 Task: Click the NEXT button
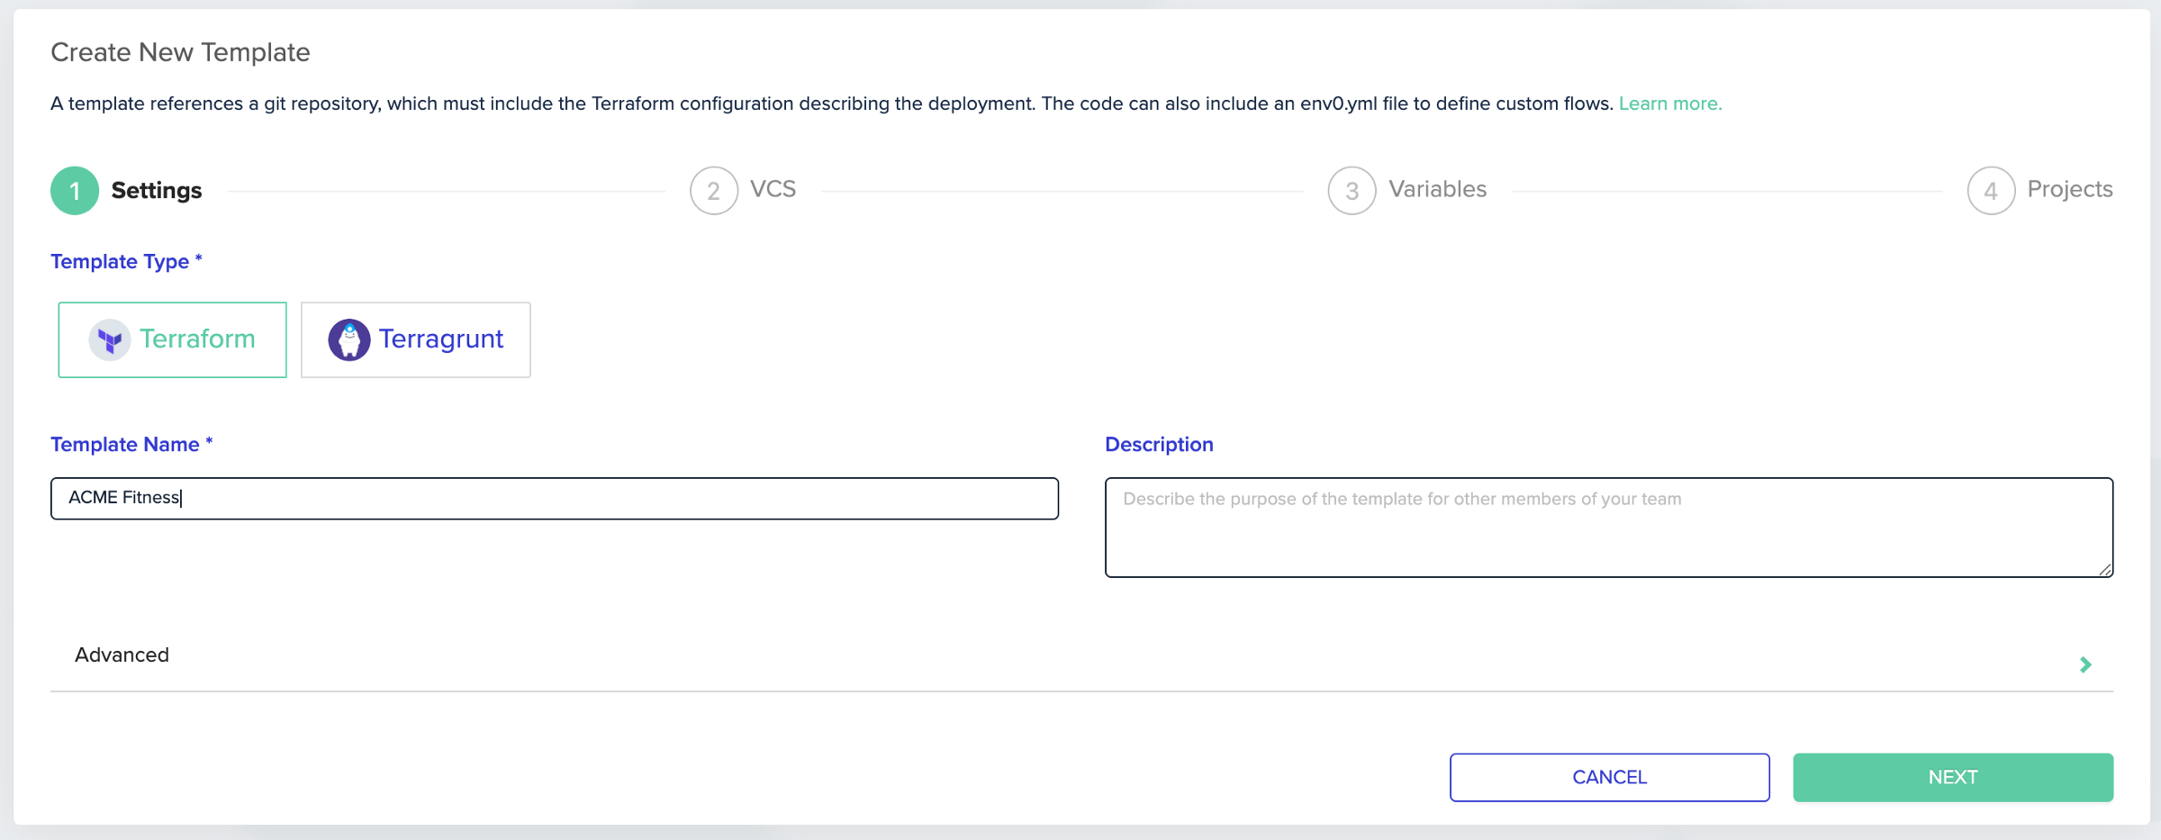point(1952,776)
